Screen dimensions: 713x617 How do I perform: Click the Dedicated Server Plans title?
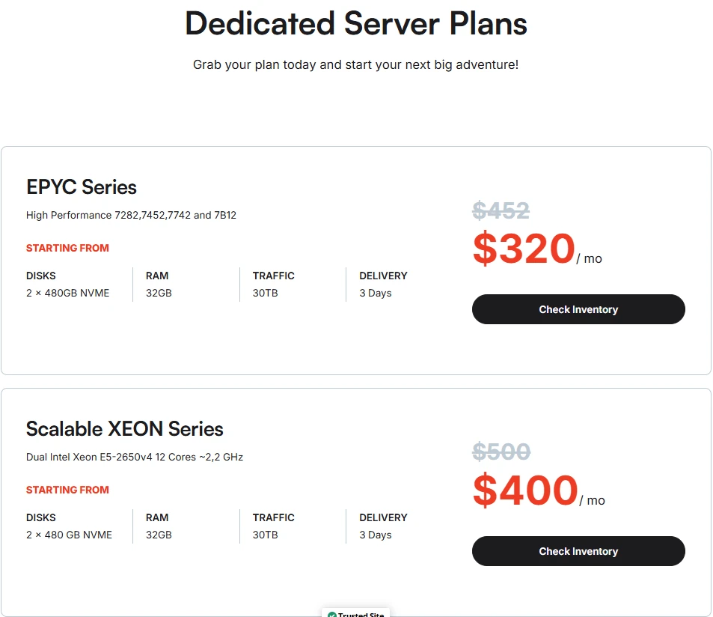tap(356, 24)
